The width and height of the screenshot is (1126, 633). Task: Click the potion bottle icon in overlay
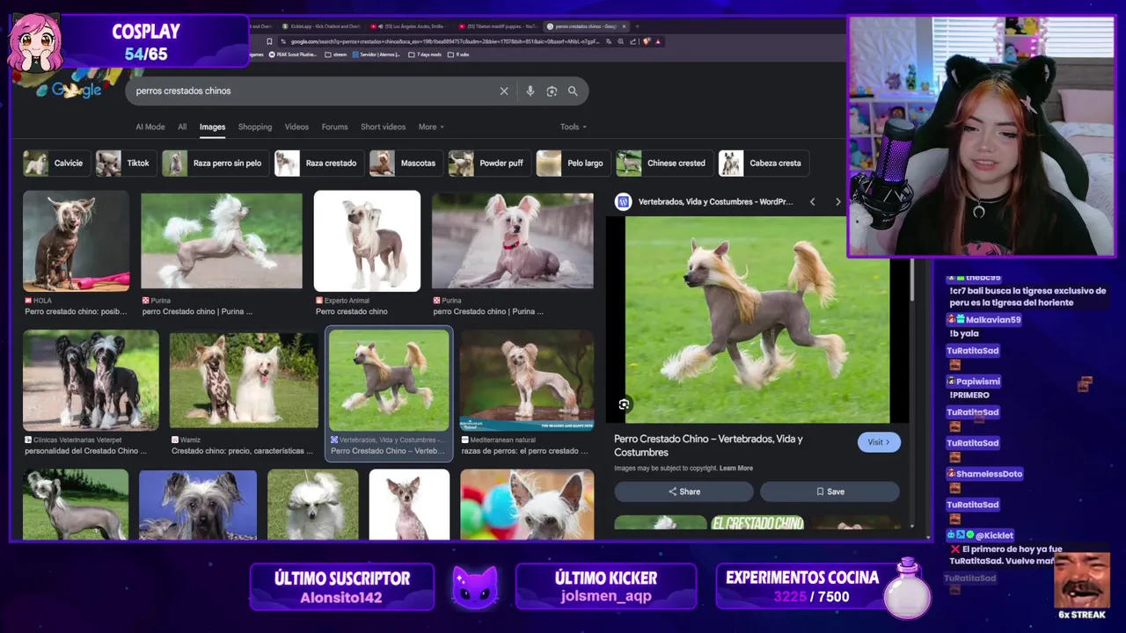[908, 587]
